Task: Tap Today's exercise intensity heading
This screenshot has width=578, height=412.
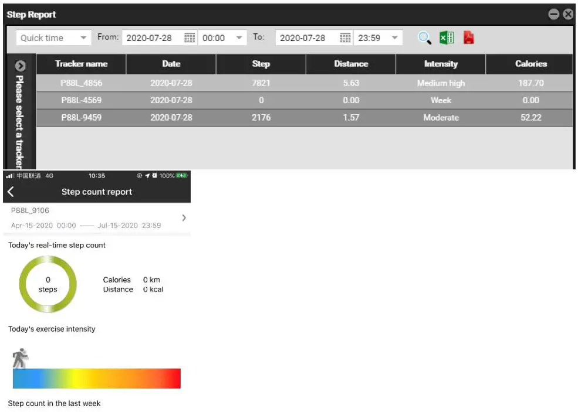Action: click(52, 329)
